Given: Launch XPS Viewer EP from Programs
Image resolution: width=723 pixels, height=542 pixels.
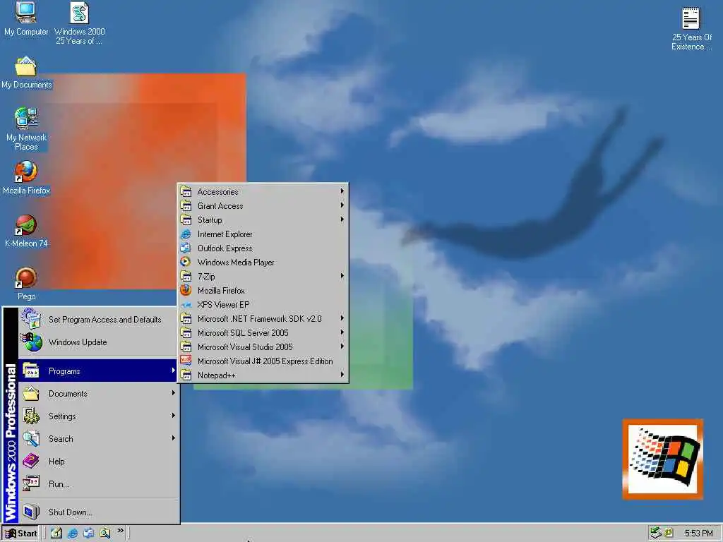Looking at the screenshot, I should [x=263, y=305].
